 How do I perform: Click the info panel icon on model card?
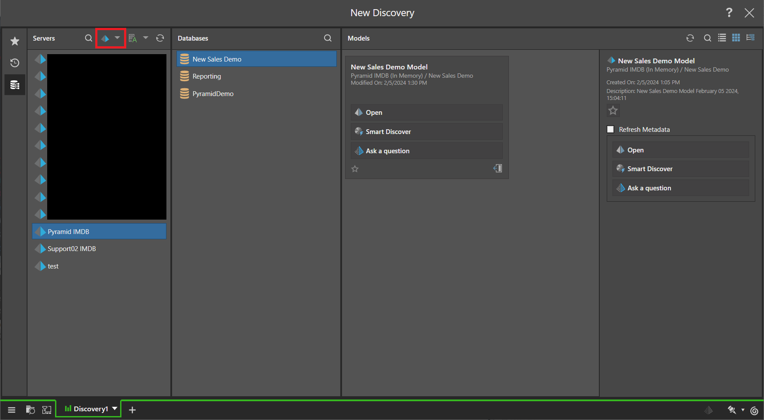click(498, 168)
